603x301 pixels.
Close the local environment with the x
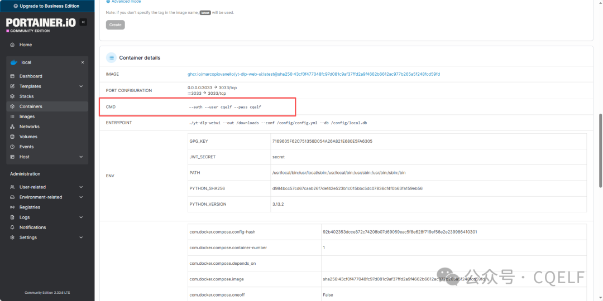point(83,62)
